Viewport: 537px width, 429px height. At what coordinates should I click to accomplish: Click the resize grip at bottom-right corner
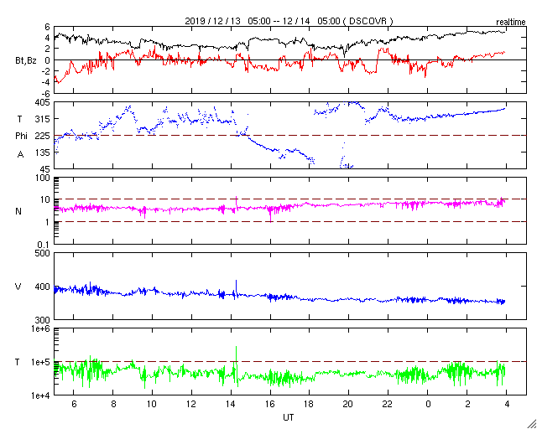532,424
